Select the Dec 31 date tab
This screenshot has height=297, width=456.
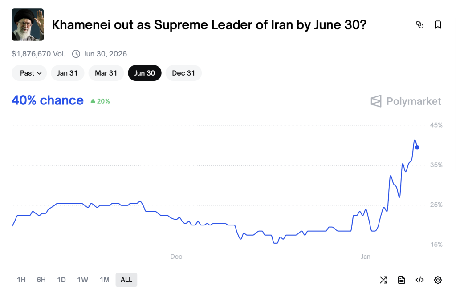[183, 73]
